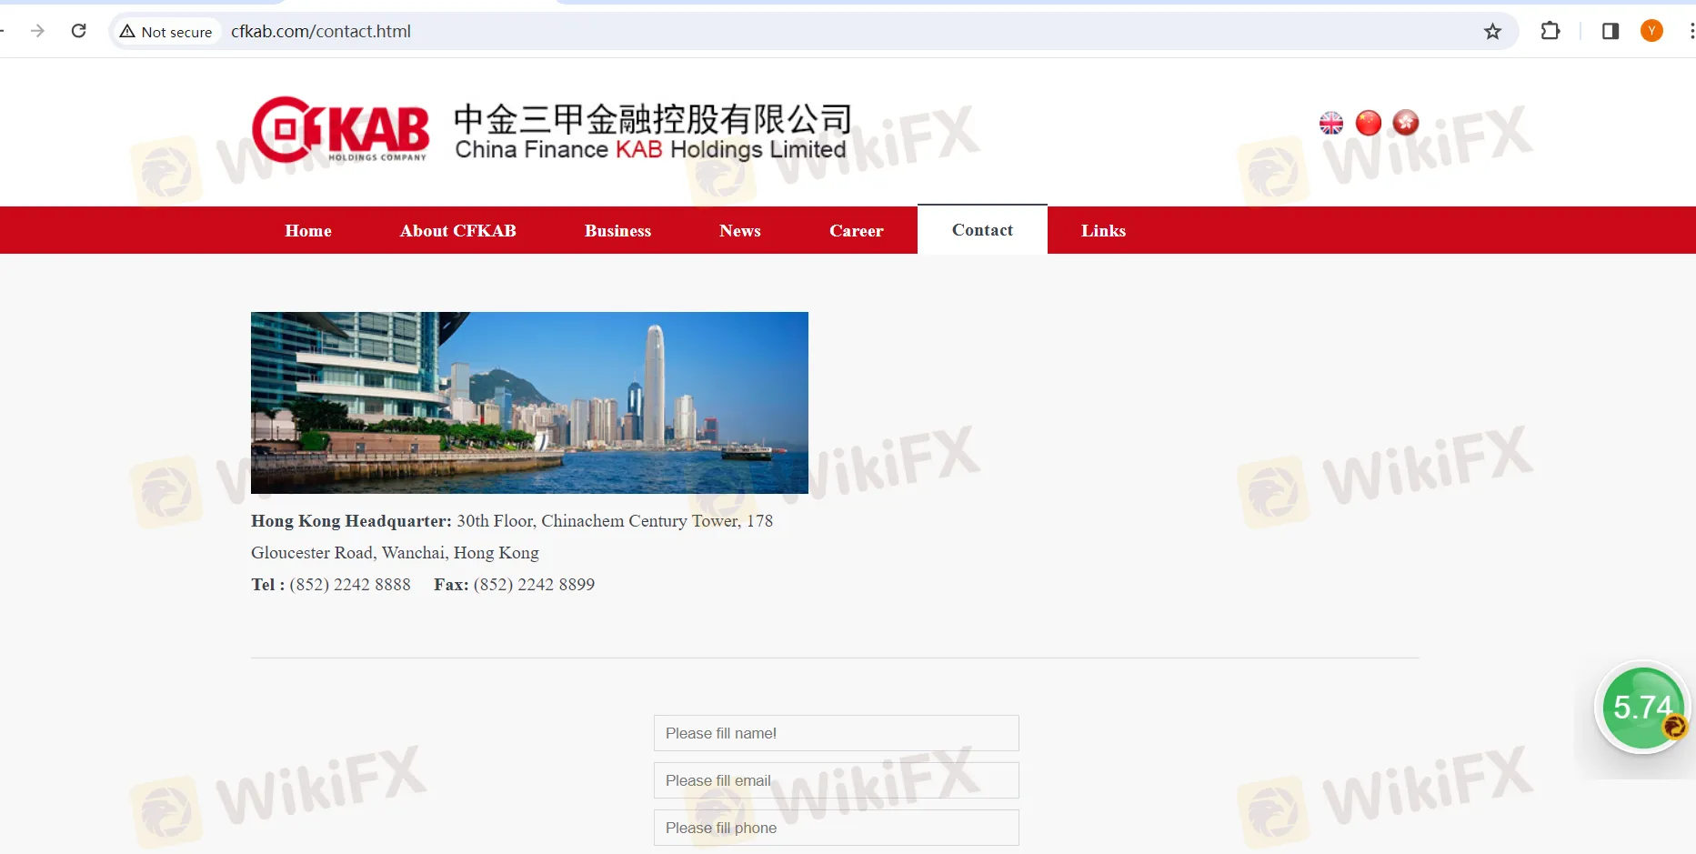Open the orange Y profile avatar
The image size is (1696, 854).
click(x=1651, y=31)
